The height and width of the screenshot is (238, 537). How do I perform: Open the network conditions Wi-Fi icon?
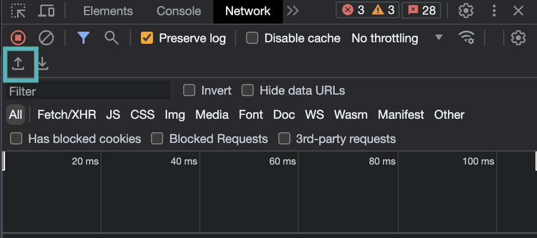point(467,38)
